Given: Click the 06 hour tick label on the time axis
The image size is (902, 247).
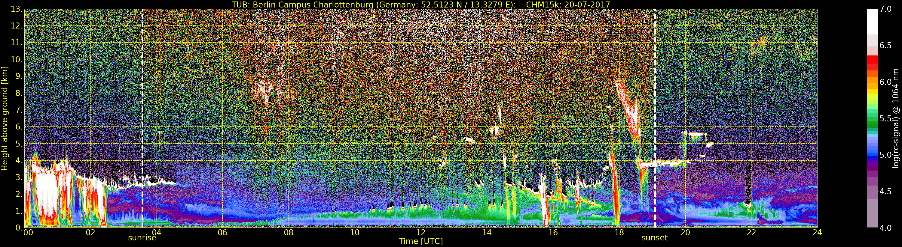Looking at the screenshot, I should 222,232.
